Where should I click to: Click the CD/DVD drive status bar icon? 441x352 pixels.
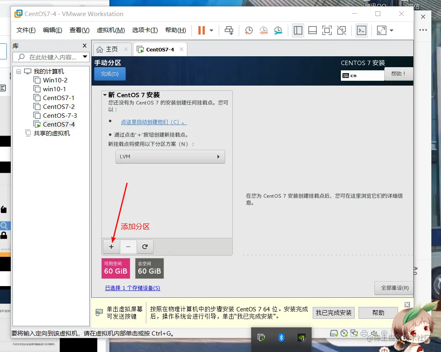coord(344,334)
